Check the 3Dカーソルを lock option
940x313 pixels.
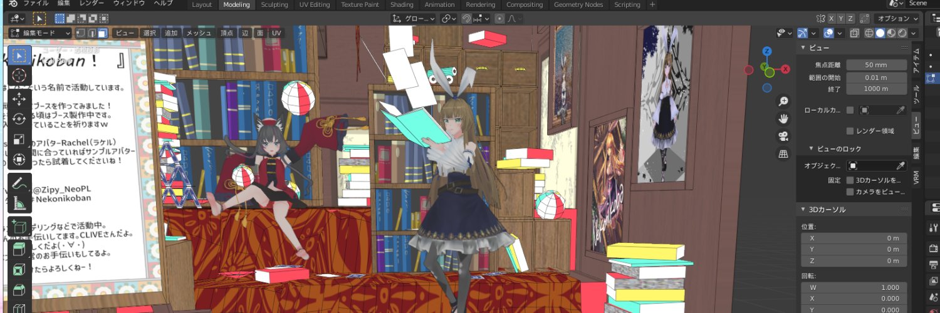[x=850, y=180]
